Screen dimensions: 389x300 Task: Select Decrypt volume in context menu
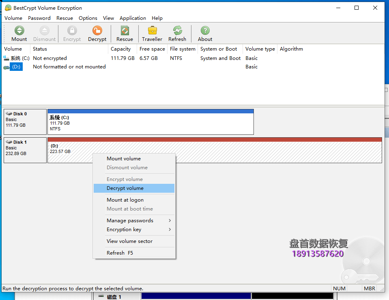pos(134,188)
